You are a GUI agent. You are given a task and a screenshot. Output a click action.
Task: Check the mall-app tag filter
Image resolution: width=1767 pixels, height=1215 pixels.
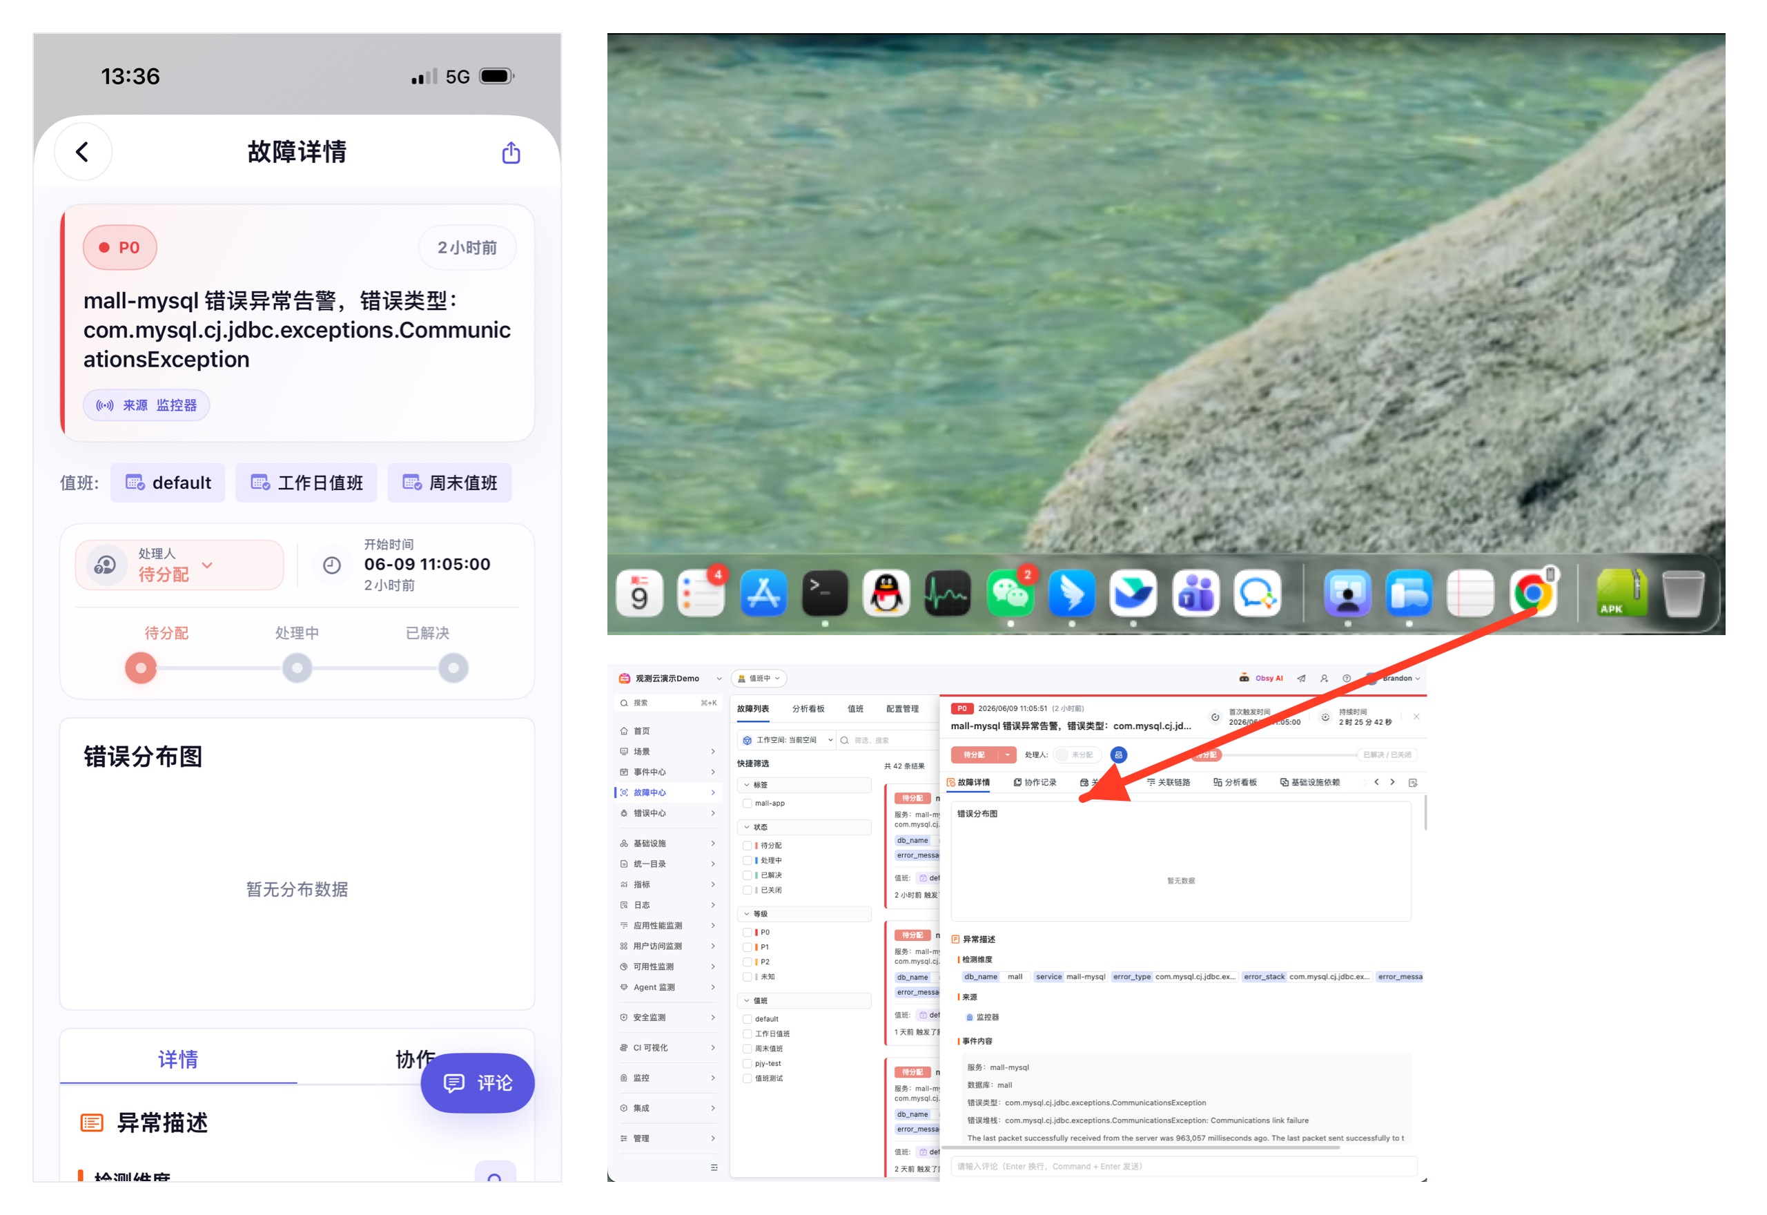[x=748, y=803]
